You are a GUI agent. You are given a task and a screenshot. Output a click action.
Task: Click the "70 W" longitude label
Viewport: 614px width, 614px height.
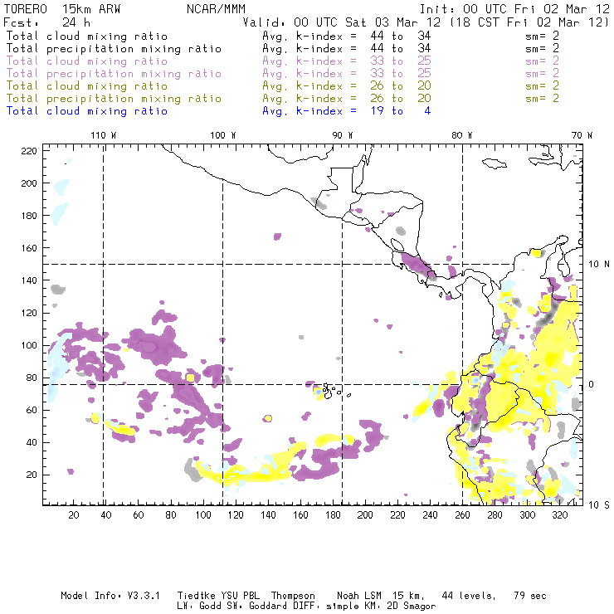[x=582, y=135]
